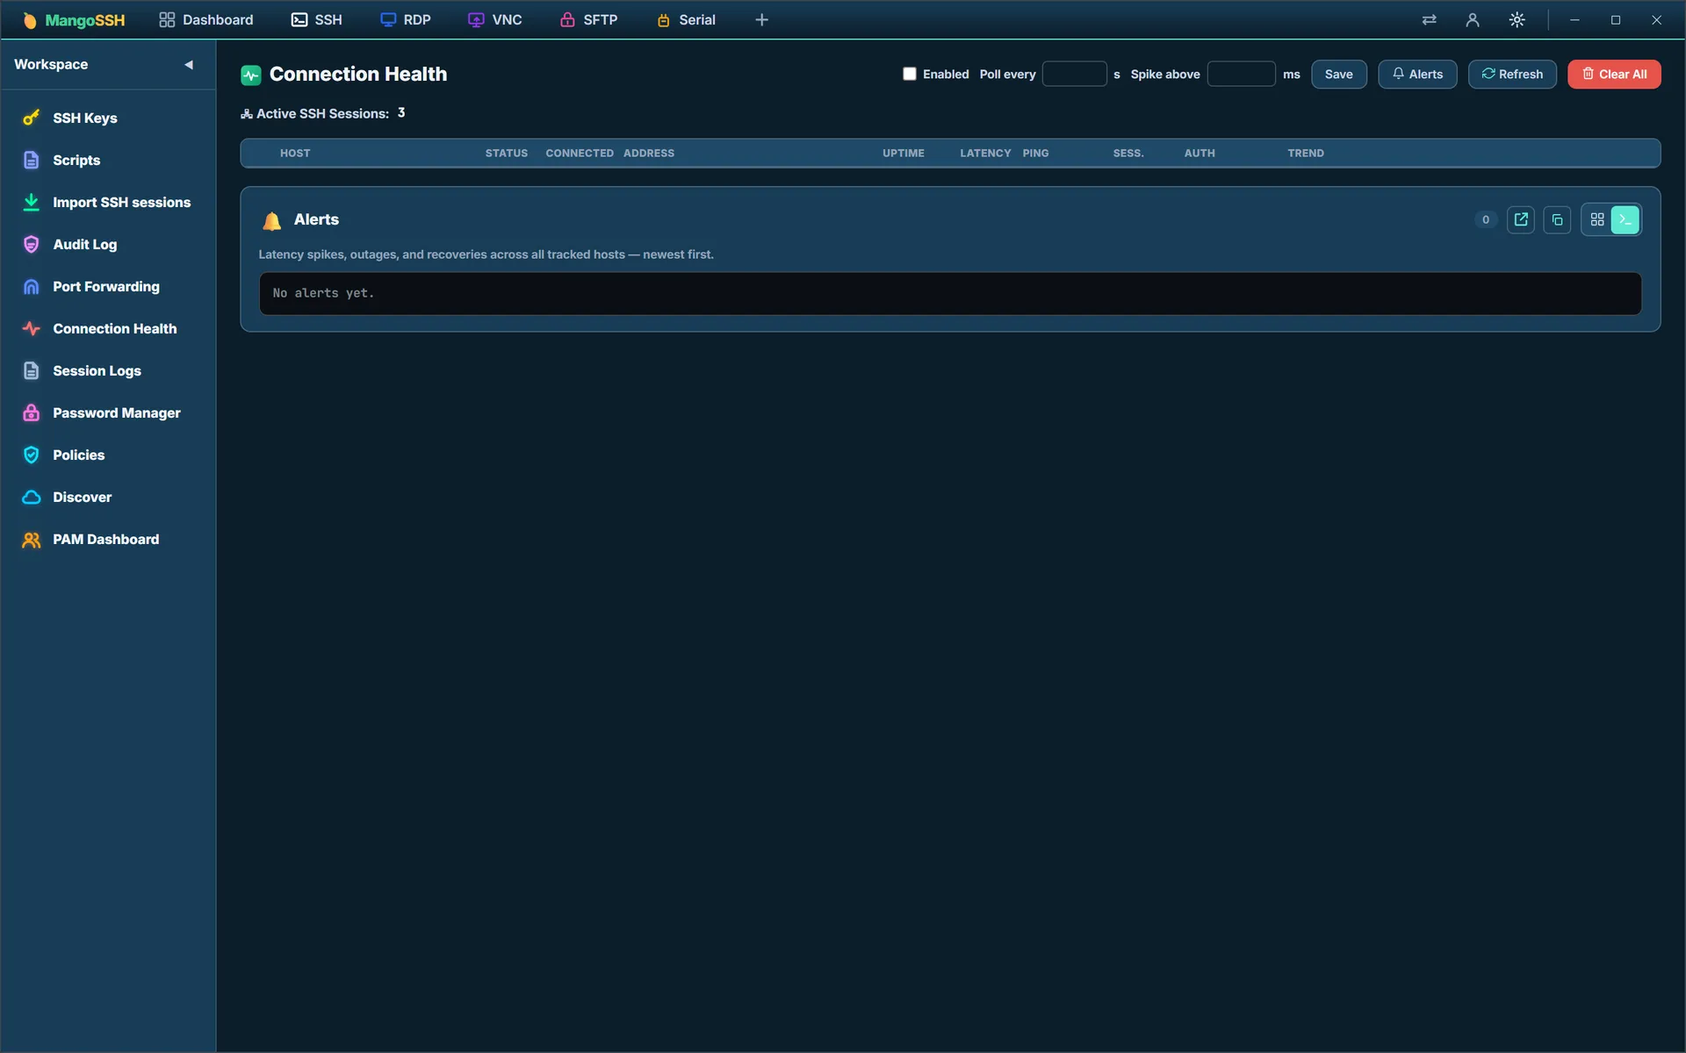Focus the Poll every seconds field
This screenshot has height=1053, width=1686.
[x=1074, y=74]
